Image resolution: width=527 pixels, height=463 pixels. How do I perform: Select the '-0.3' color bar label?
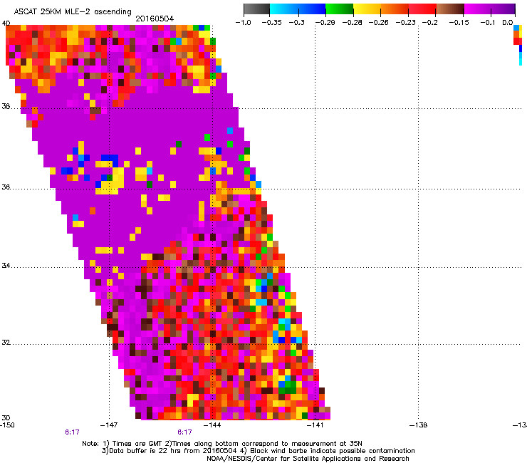click(297, 23)
